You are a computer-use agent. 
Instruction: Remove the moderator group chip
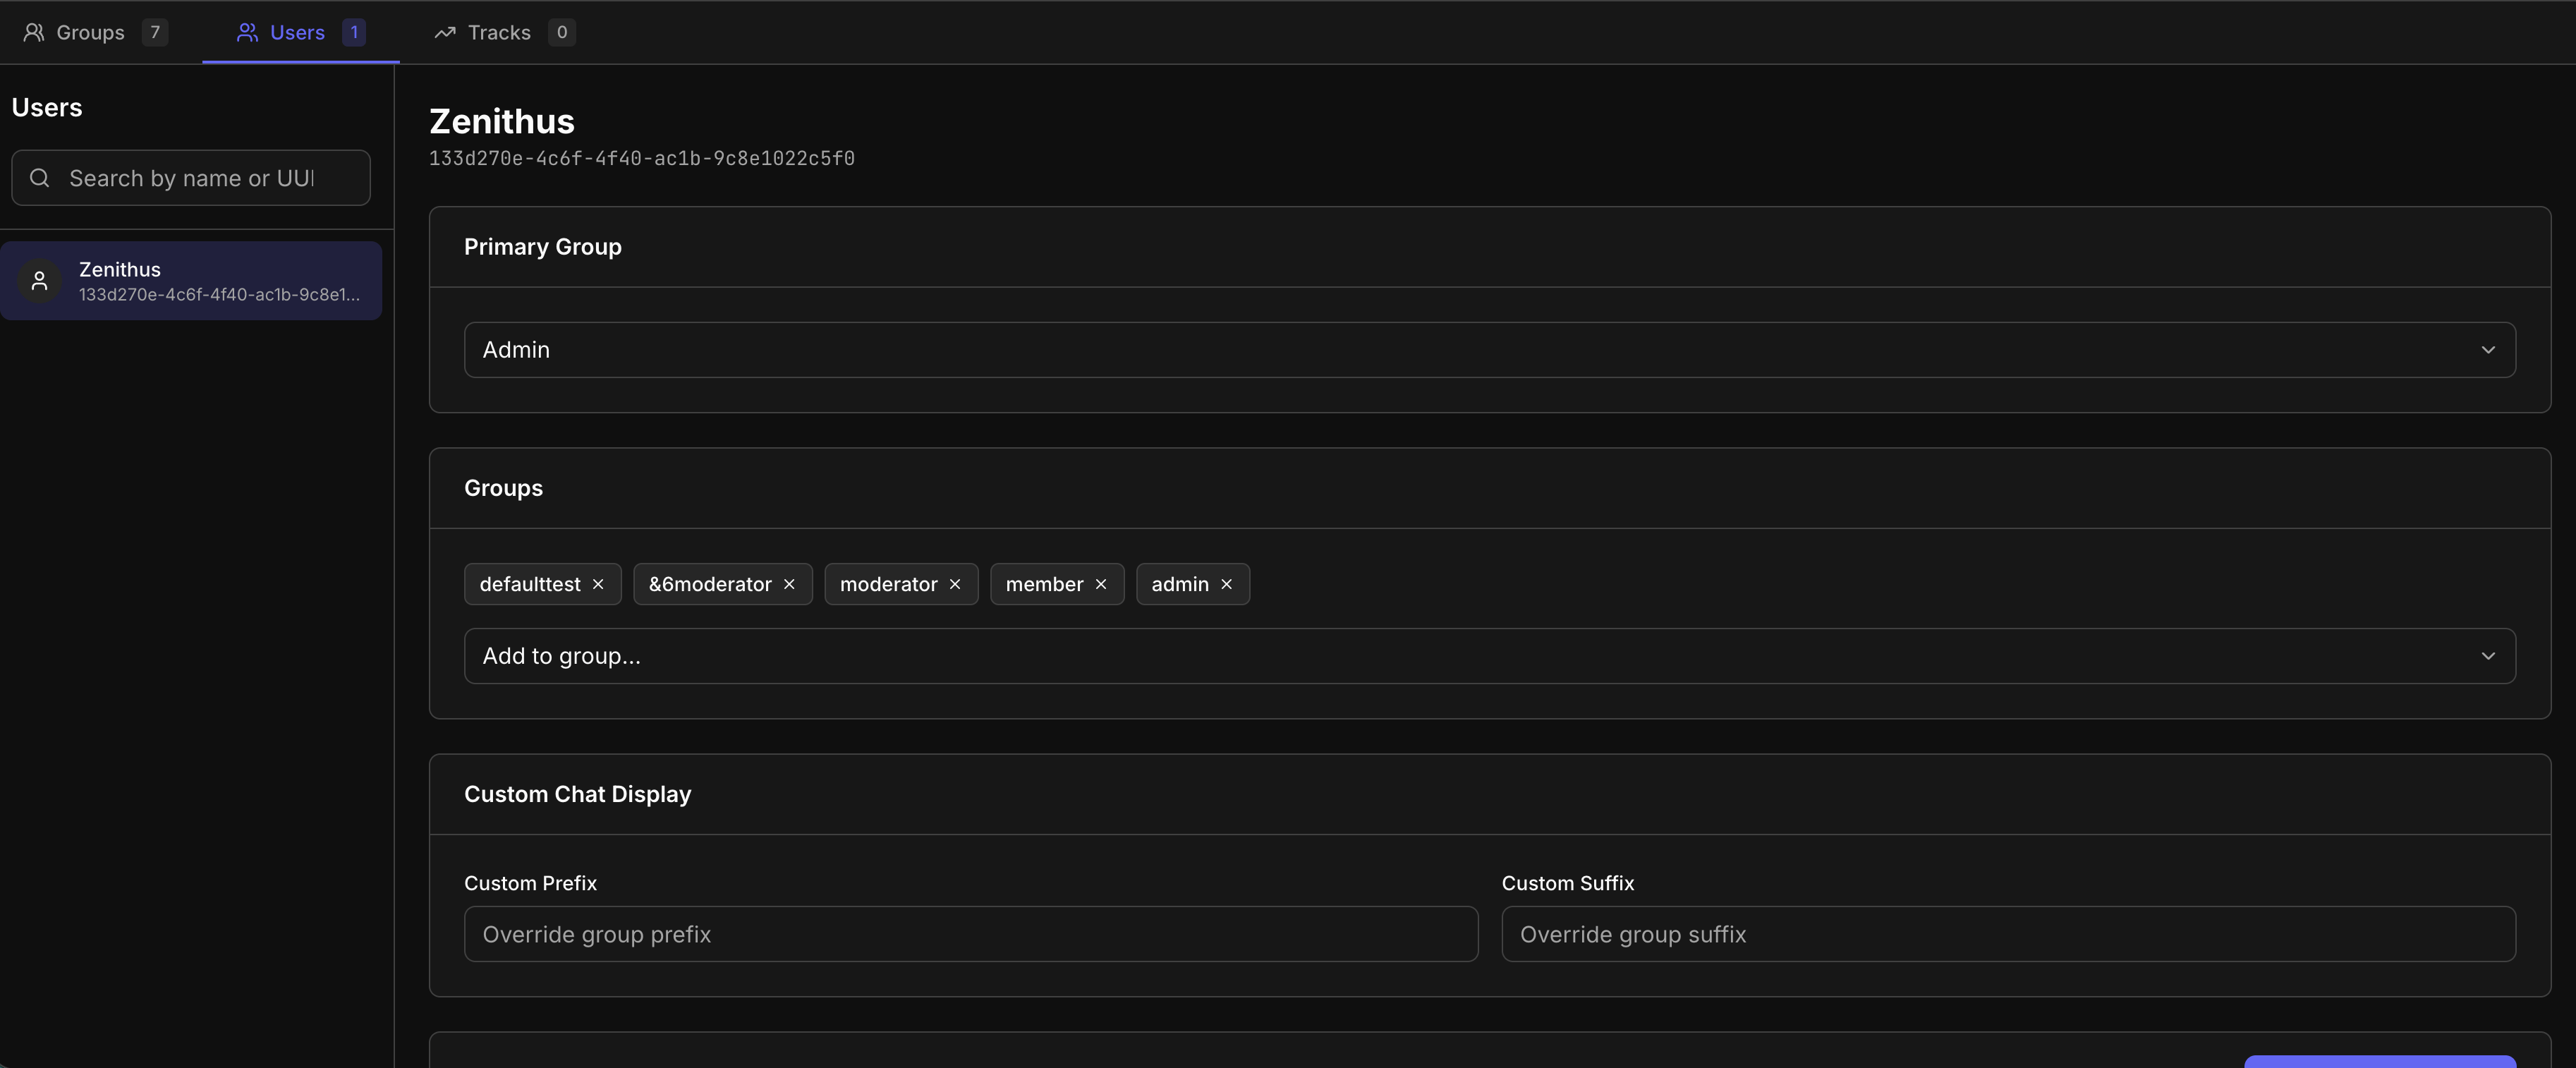[955, 584]
